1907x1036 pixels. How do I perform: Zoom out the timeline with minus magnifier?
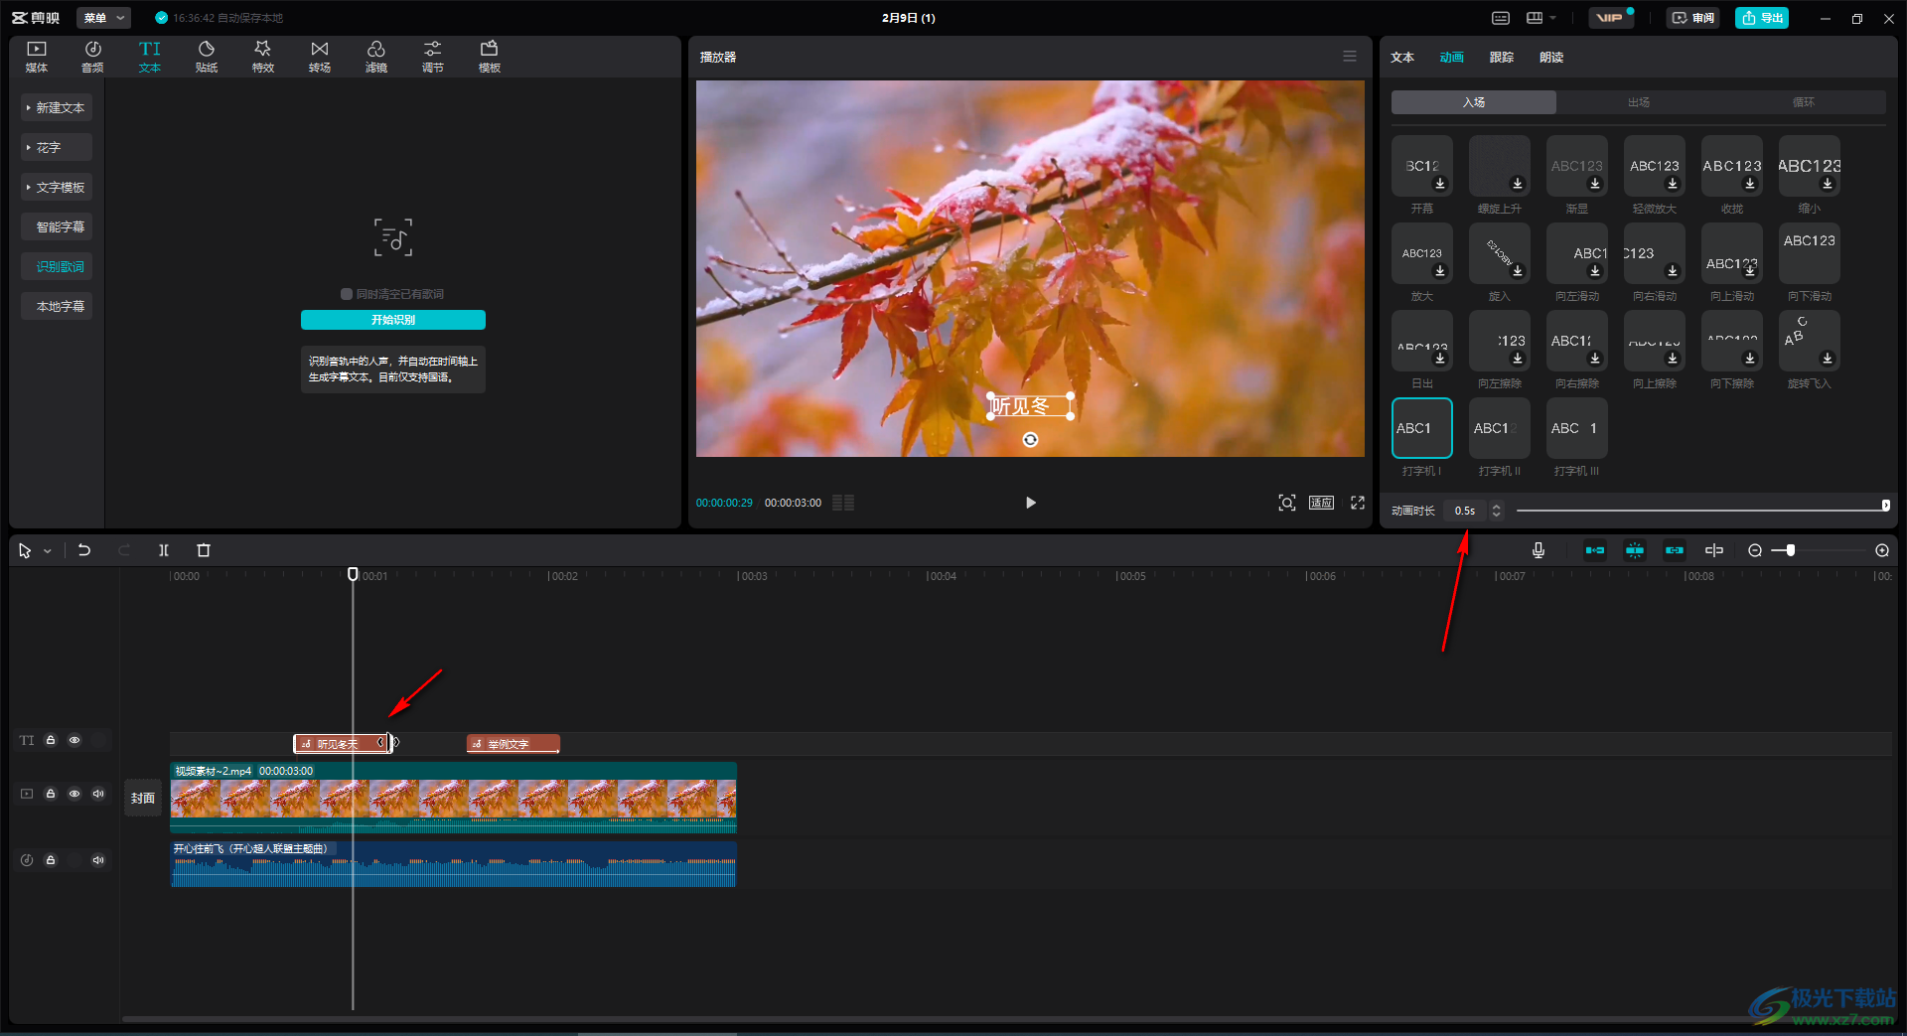click(x=1755, y=550)
